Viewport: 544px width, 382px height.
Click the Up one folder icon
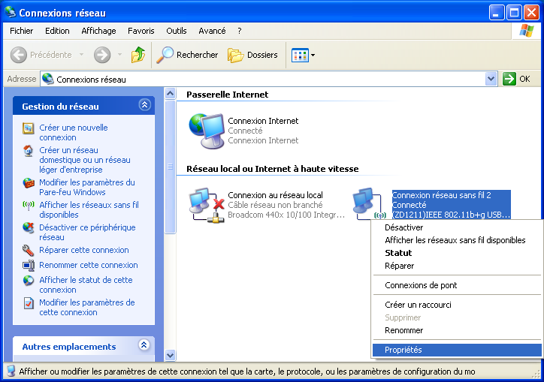138,55
